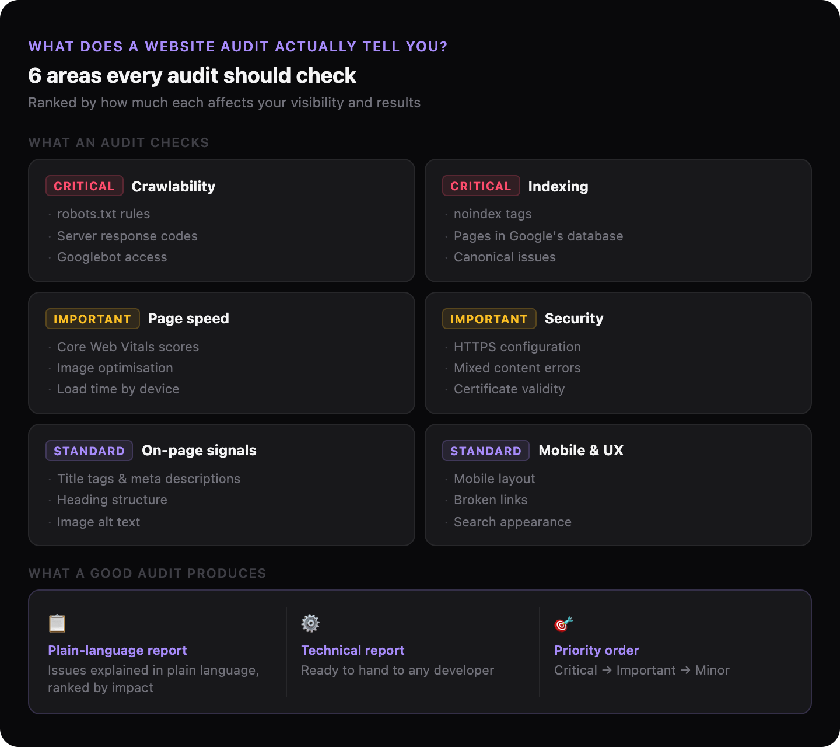Click the CRITICAL badge next to Indexing
840x747 pixels.
[x=481, y=186]
